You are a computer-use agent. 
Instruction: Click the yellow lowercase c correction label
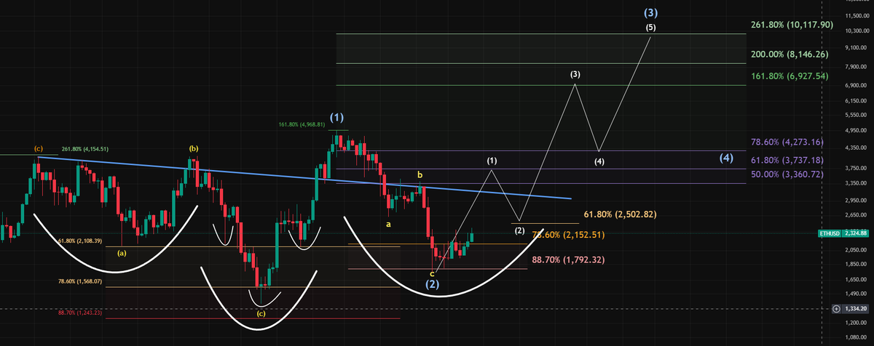[432, 273]
